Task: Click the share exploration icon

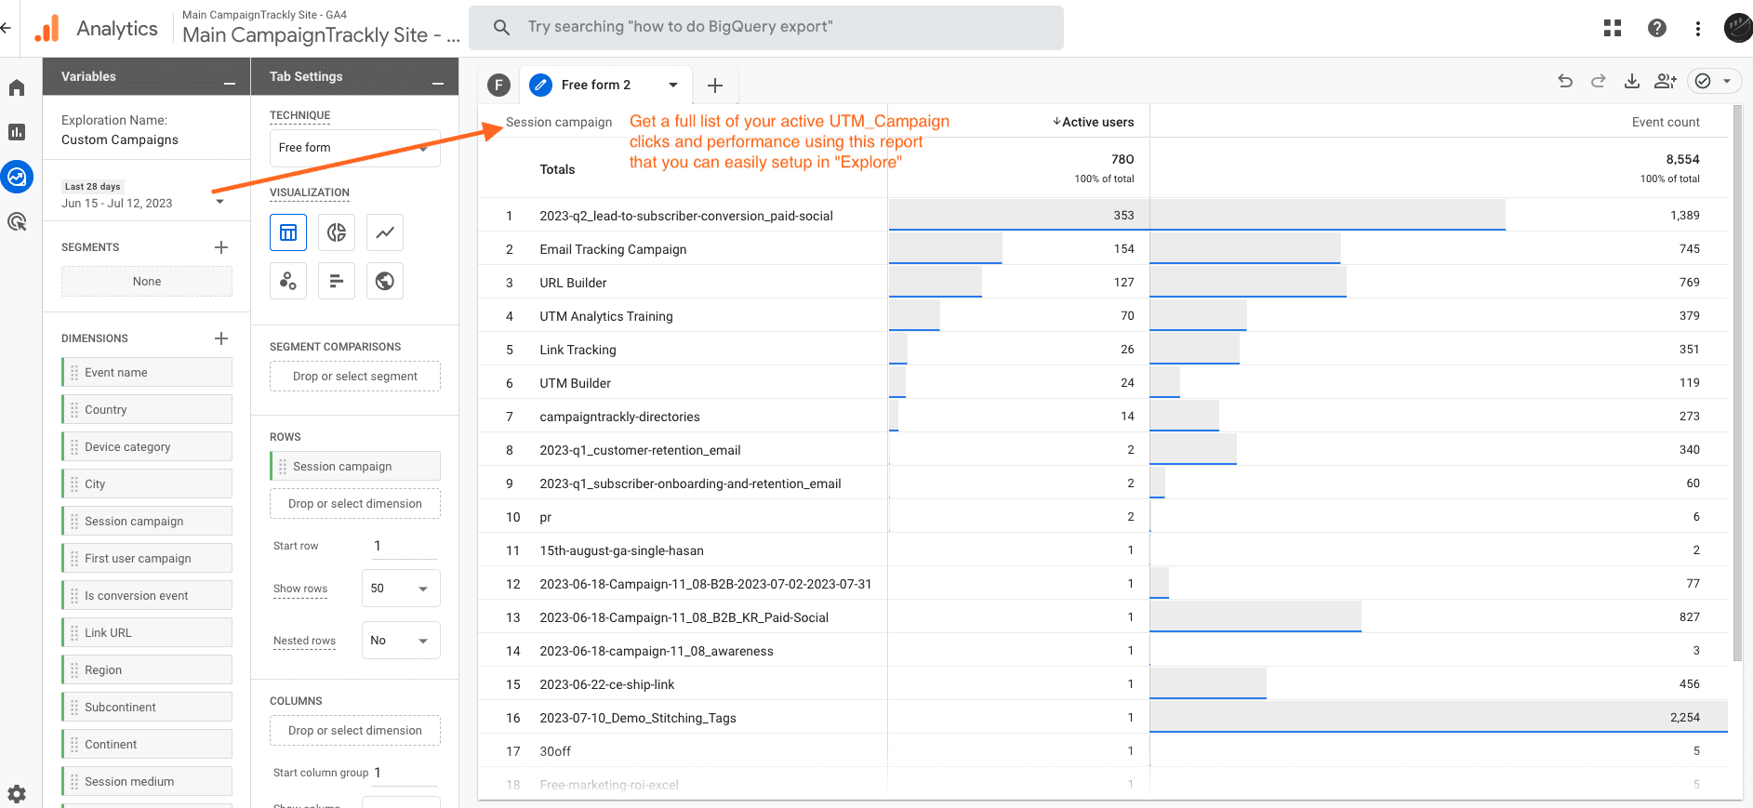Action: click(1665, 82)
